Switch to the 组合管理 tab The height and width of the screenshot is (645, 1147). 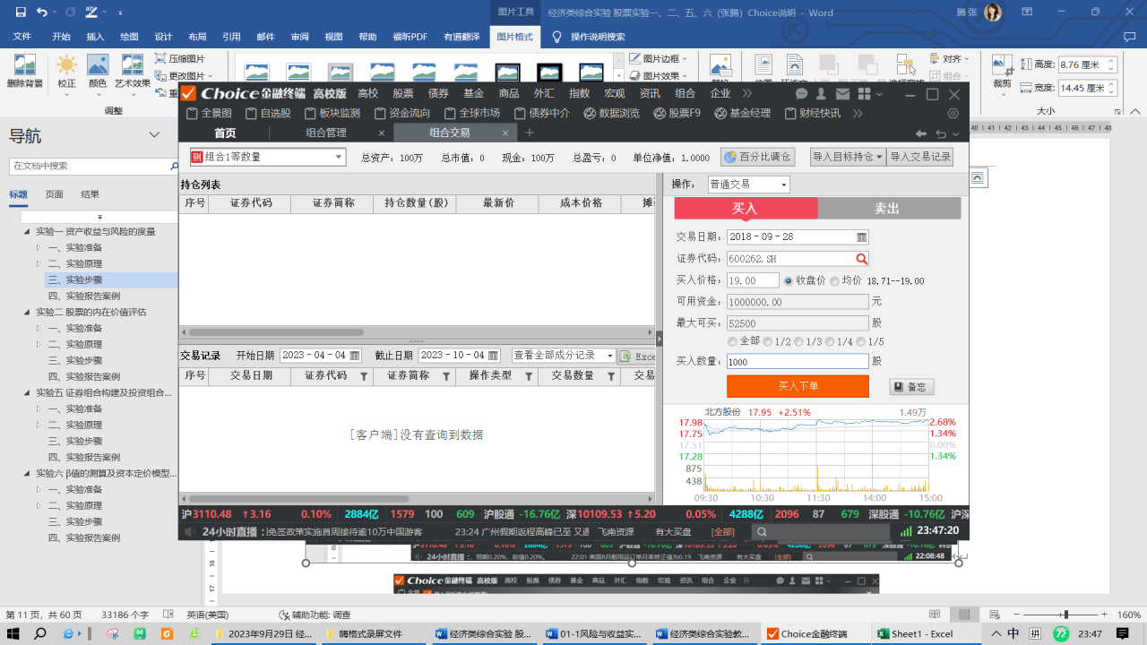coord(326,133)
